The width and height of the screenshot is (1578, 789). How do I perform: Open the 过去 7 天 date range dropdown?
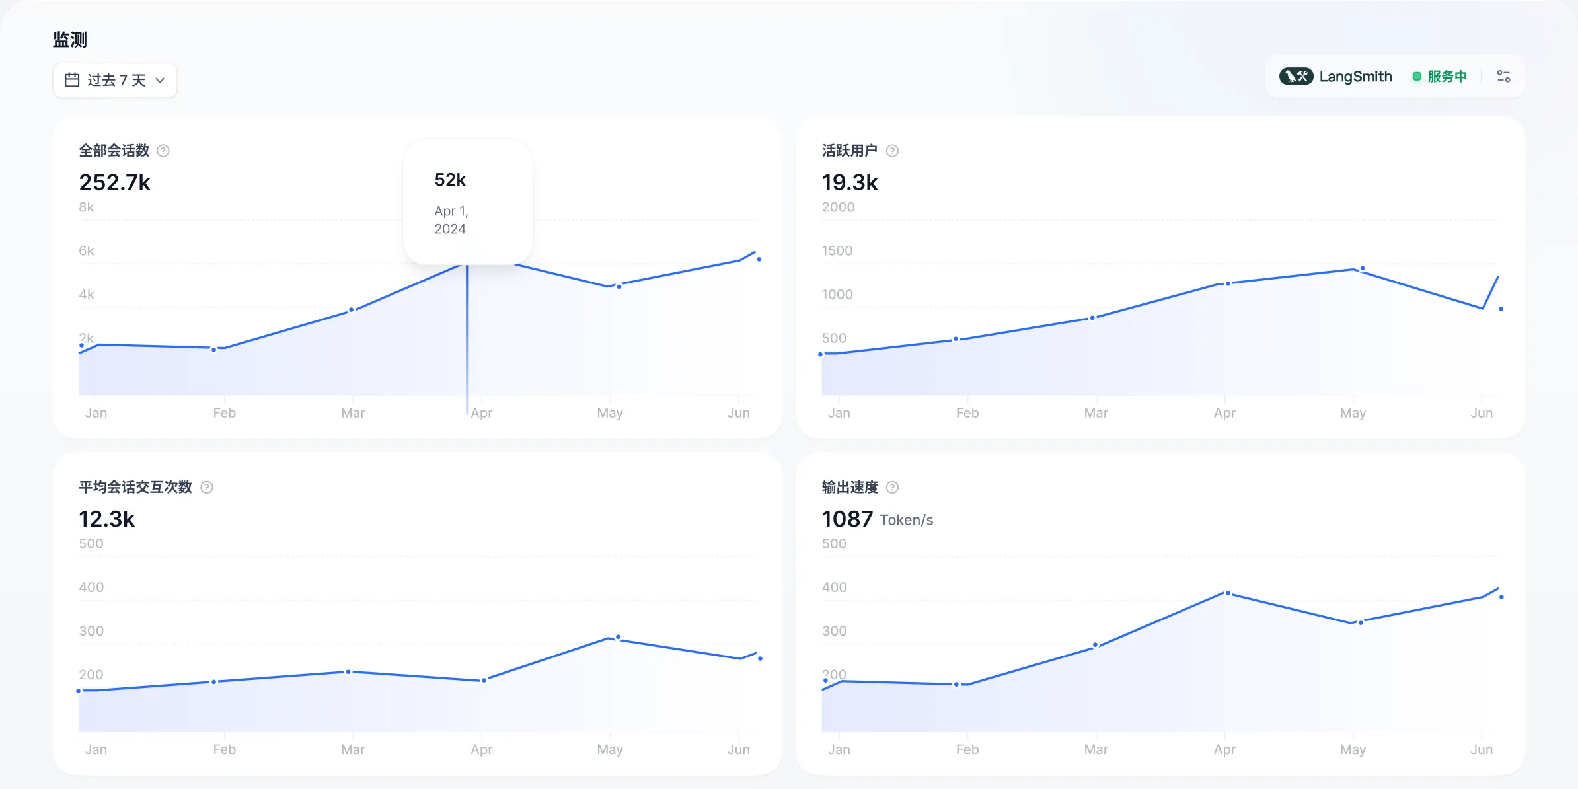coord(115,80)
